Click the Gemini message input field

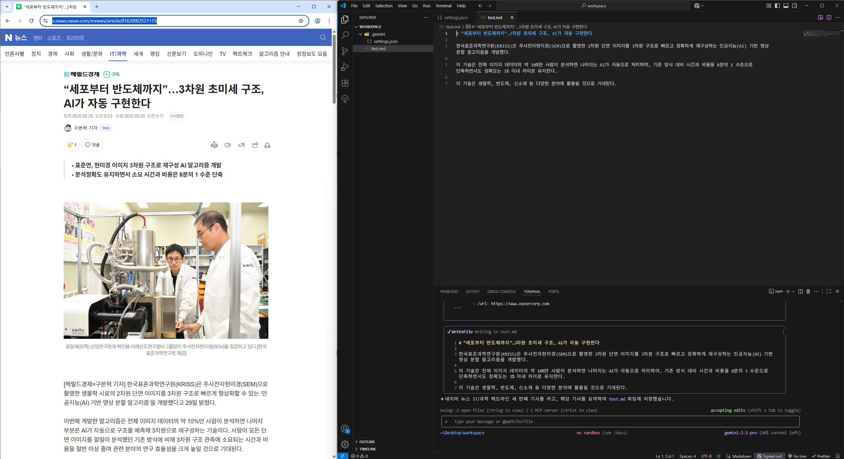click(x=620, y=421)
